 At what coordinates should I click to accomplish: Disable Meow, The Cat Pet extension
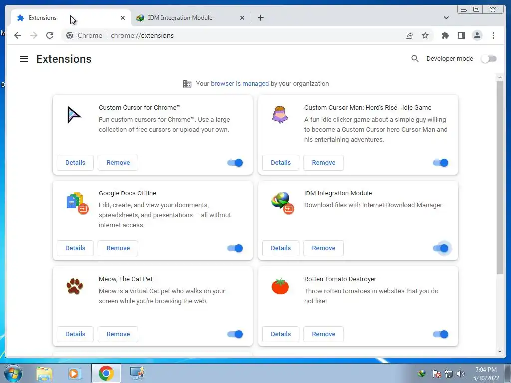235,334
